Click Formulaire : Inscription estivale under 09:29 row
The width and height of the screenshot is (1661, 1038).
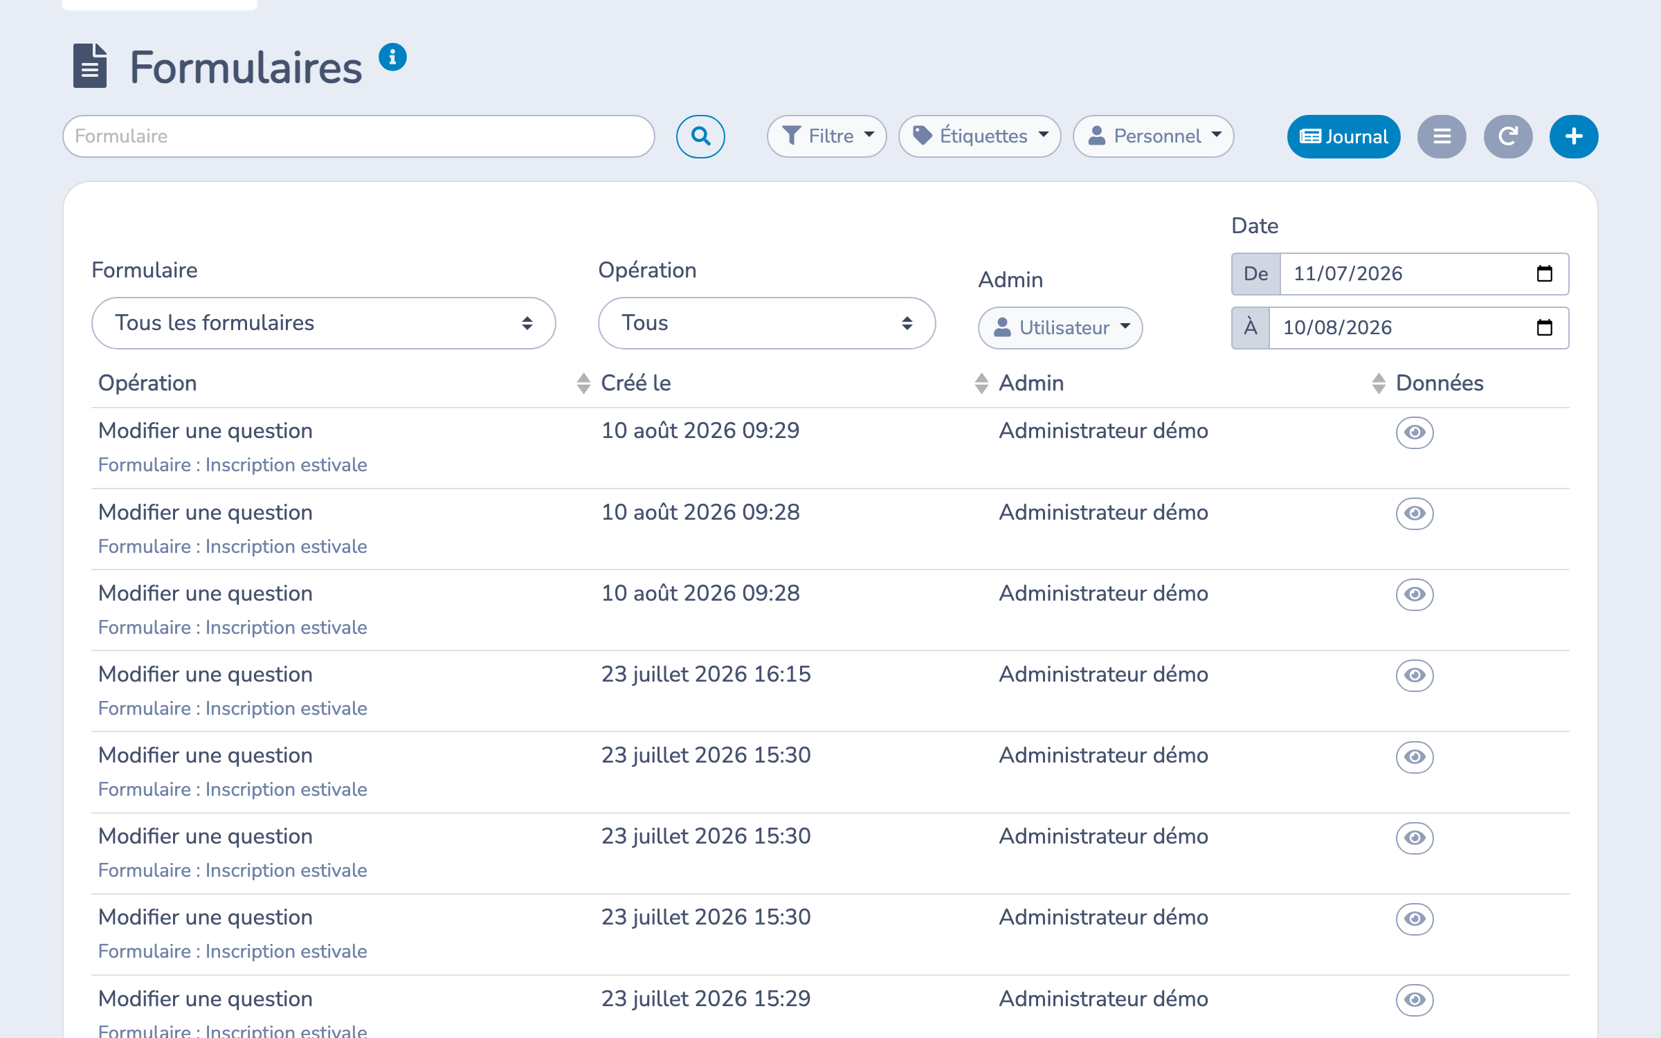click(233, 465)
